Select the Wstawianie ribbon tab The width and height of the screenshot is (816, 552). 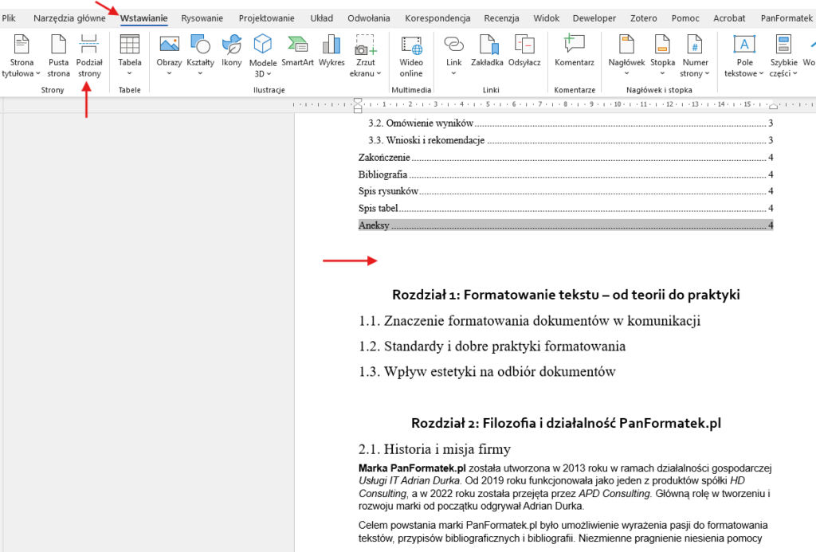pos(143,18)
